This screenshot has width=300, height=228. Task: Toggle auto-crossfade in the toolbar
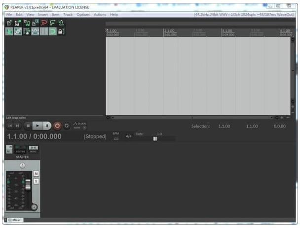9,32
